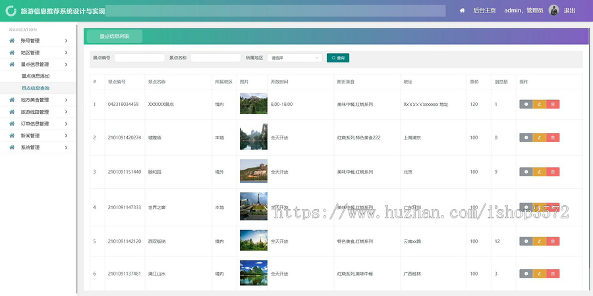Image resolution: width=593 pixels, height=296 pixels.
Task: Edit the 颐和园 row
Action: coord(539,172)
